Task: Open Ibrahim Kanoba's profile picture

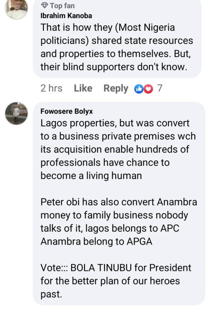Action: coord(16,9)
